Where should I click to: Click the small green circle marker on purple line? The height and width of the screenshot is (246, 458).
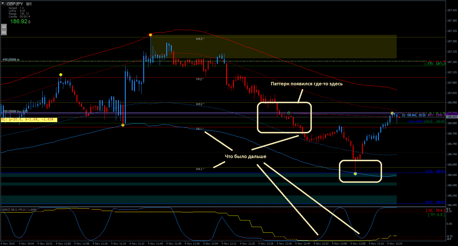(x=289, y=113)
